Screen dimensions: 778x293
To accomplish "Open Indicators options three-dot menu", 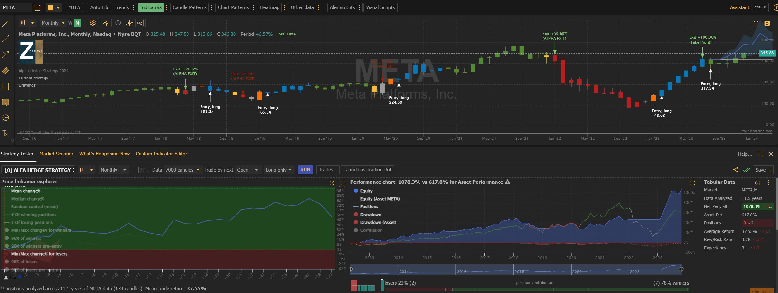I will coord(166,7).
